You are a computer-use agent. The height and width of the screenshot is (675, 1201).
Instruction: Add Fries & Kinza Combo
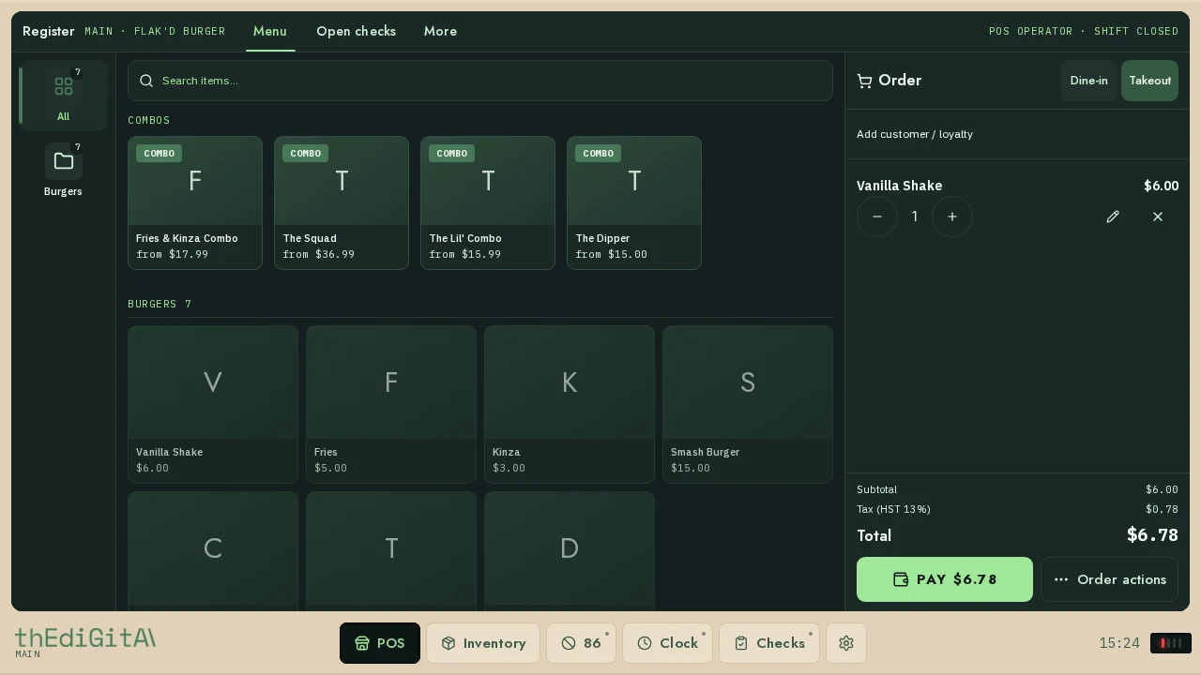coord(195,202)
